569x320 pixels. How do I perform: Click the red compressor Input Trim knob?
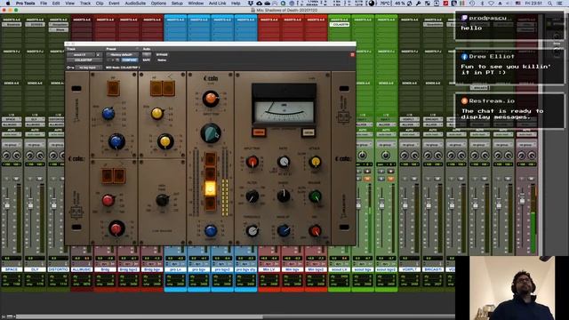click(252, 162)
